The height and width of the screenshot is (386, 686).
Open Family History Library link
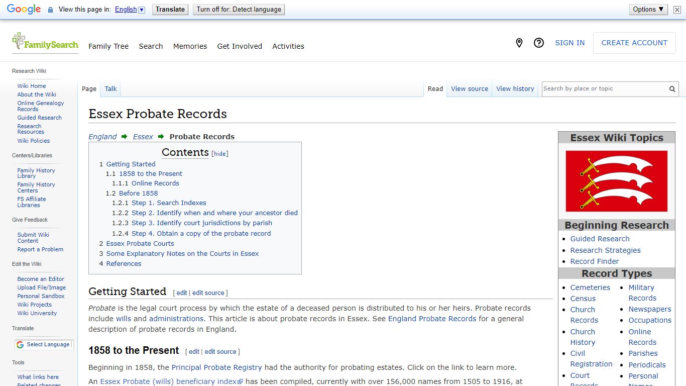[x=36, y=173]
